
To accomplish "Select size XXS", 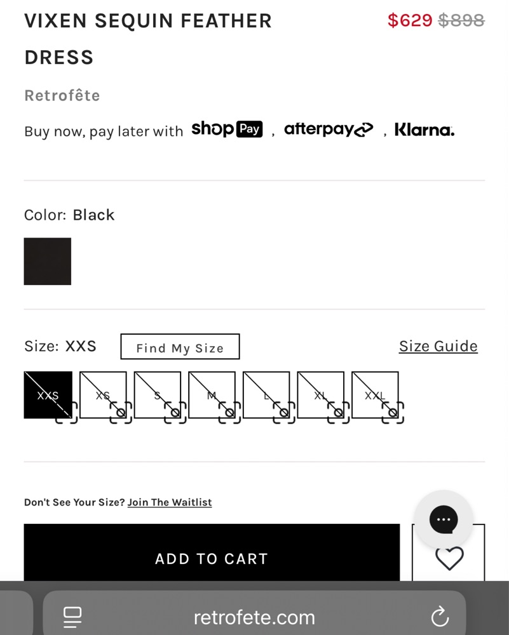I will coord(48,395).
